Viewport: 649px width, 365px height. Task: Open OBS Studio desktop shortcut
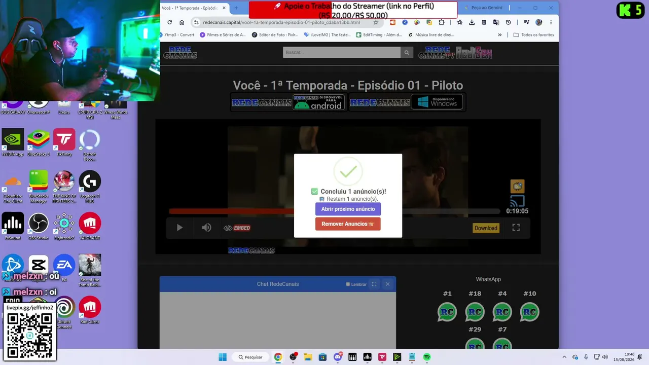click(x=39, y=226)
